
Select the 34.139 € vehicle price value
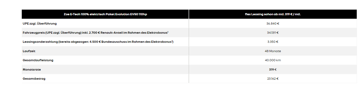tap(273, 33)
